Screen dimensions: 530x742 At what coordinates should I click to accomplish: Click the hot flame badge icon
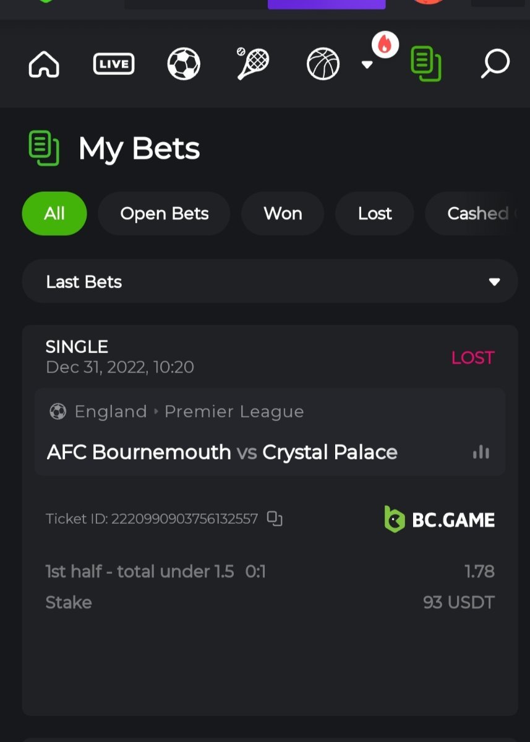click(x=385, y=45)
